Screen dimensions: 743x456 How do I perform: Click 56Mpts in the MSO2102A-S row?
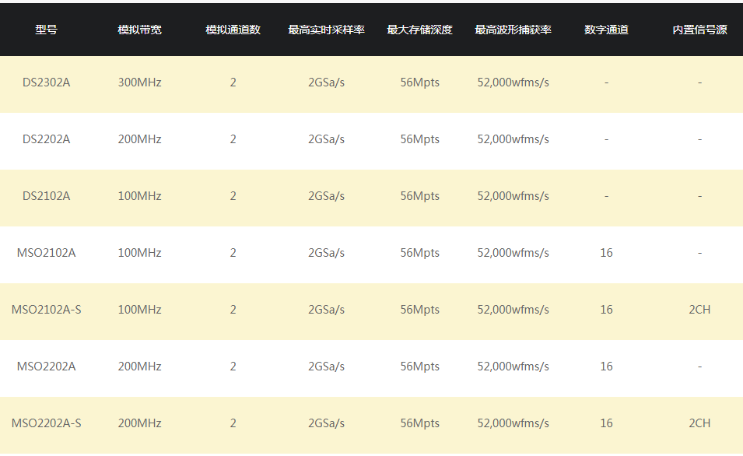click(x=419, y=310)
